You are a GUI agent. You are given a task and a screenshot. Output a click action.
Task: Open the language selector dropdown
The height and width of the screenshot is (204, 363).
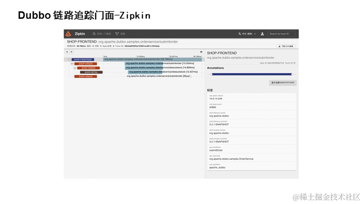247,34
